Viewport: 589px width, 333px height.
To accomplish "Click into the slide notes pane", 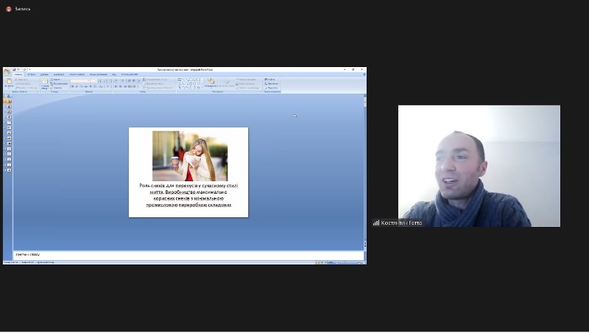I will point(188,255).
